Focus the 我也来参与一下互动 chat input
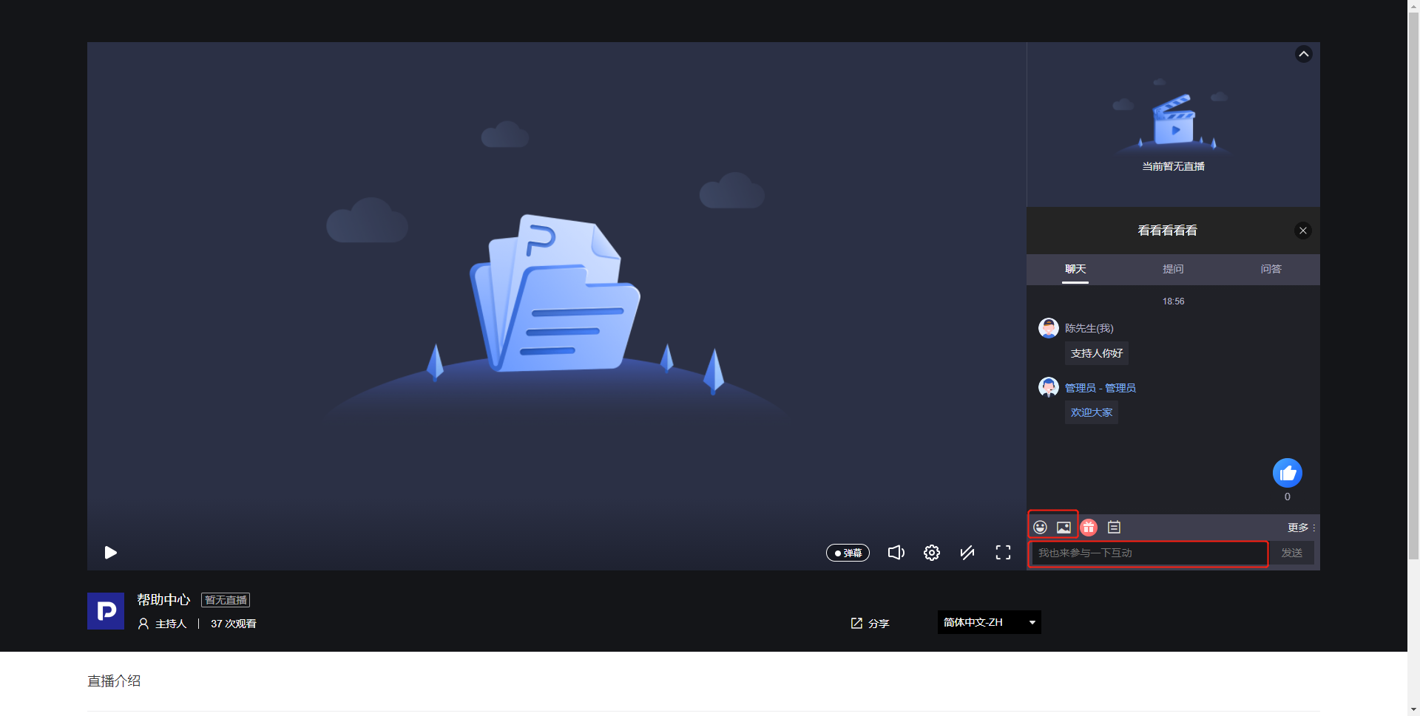 tap(1149, 553)
